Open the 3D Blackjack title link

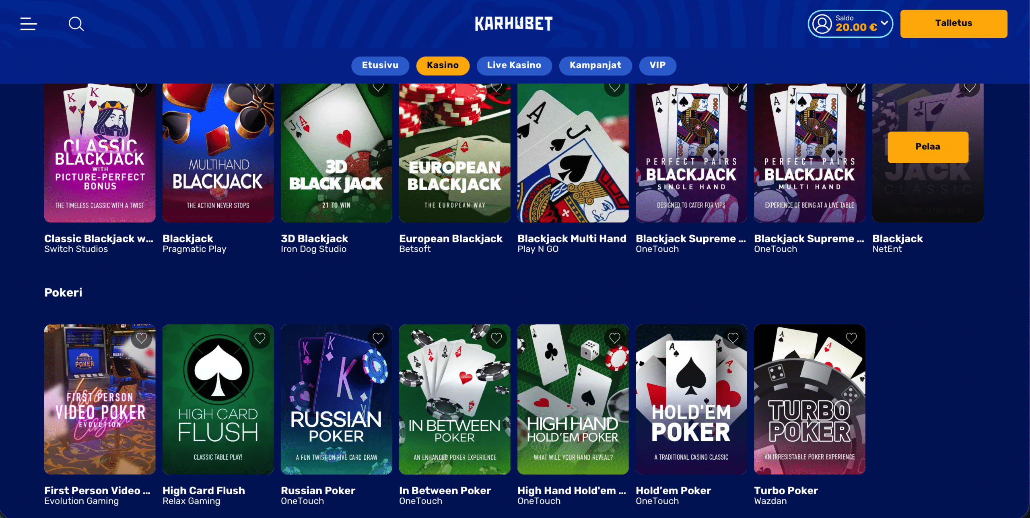pos(314,238)
